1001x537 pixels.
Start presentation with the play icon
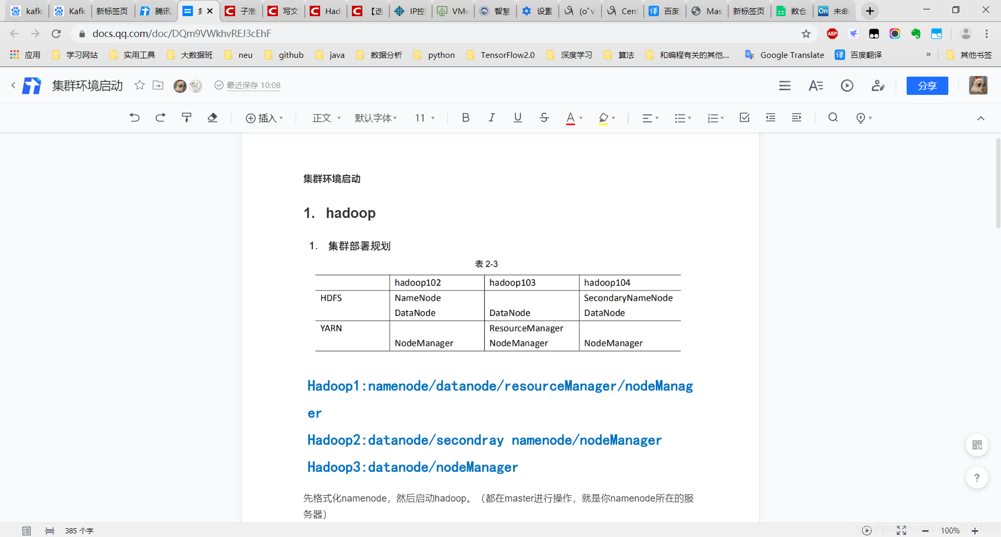(847, 86)
